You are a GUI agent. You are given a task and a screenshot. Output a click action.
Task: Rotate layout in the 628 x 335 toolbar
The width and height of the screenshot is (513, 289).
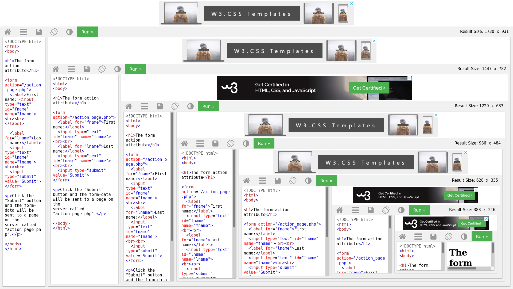click(x=293, y=181)
